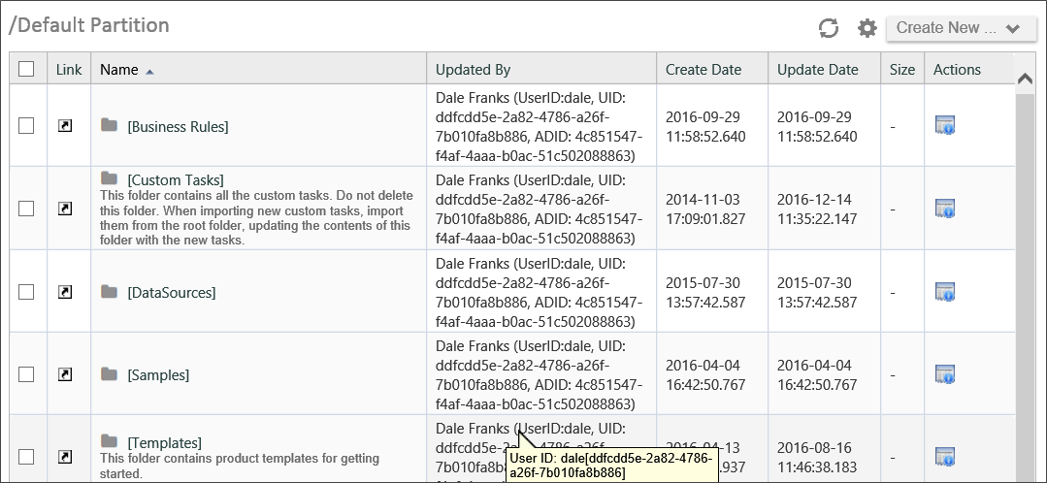Viewport: 1047px width, 483px height.
Task: Open the [DataSources] folder link
Action: (172, 292)
